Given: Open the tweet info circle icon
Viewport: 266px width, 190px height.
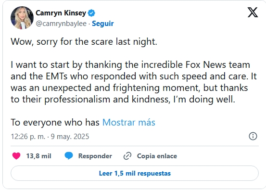Looking at the screenshot, I should pos(253,136).
